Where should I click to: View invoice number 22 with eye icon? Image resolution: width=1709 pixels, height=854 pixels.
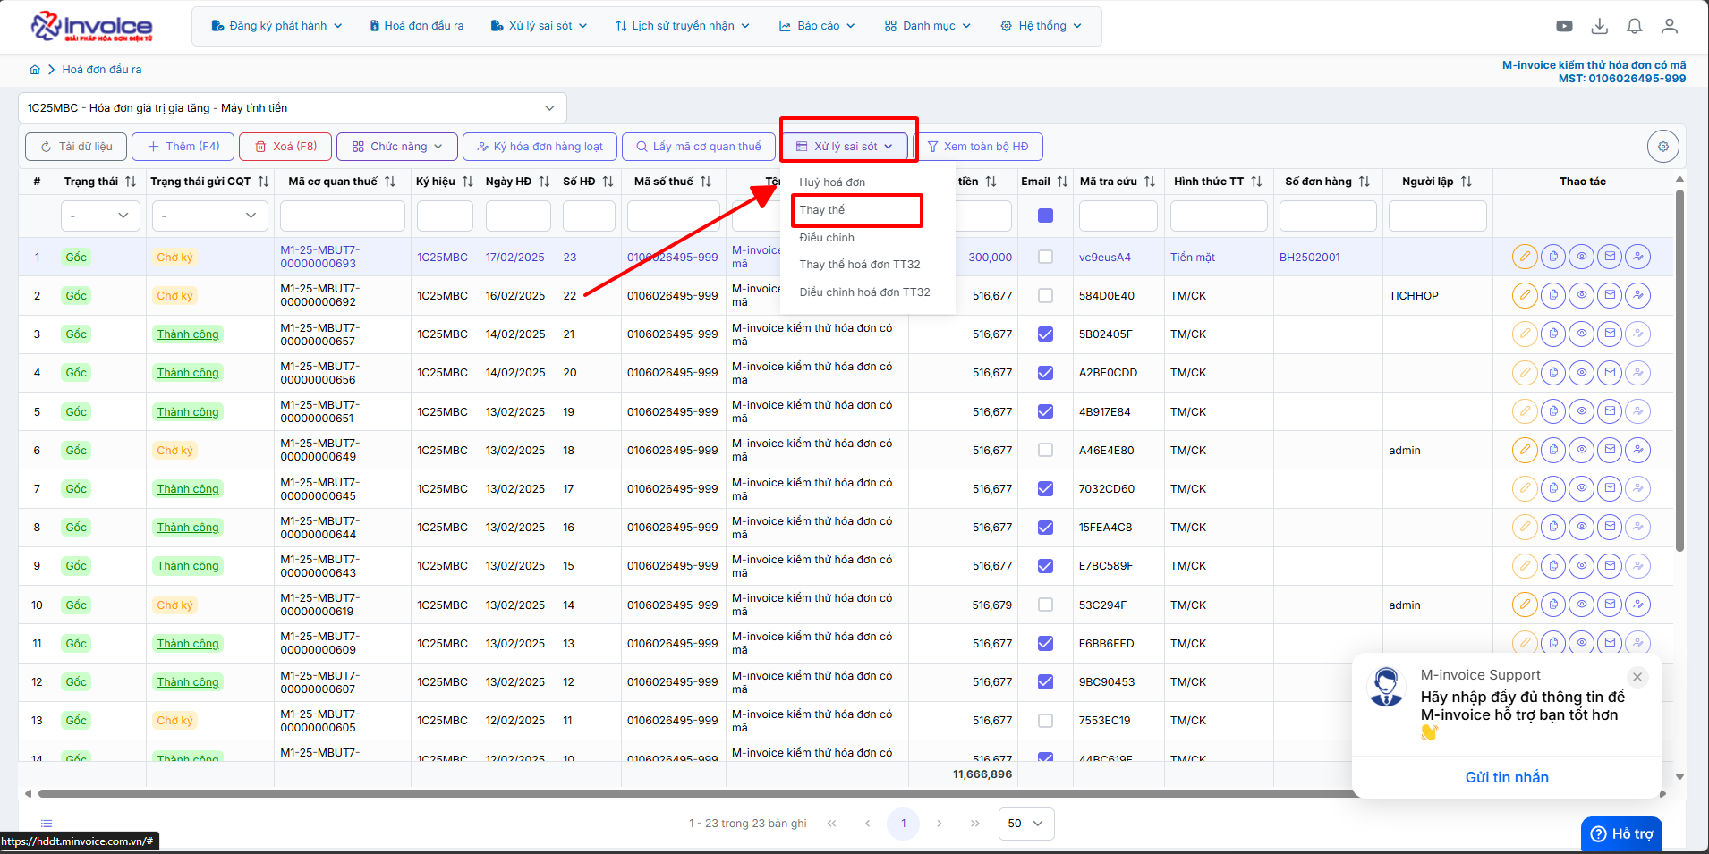[1582, 295]
